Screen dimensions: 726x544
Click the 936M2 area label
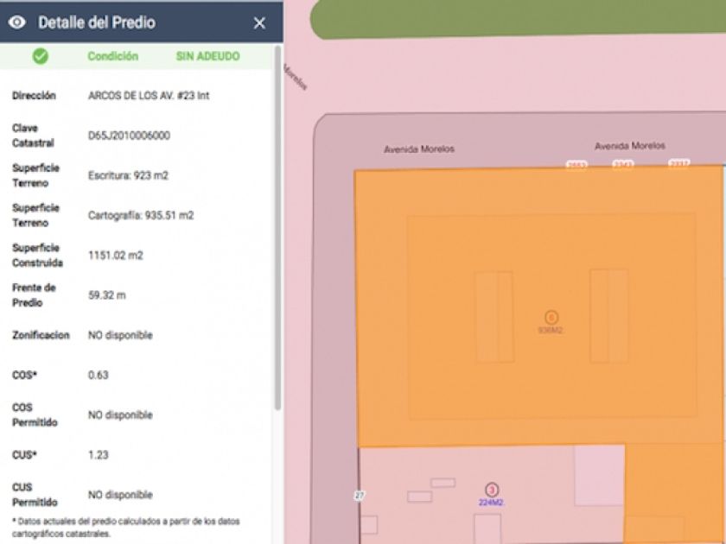pos(550,330)
